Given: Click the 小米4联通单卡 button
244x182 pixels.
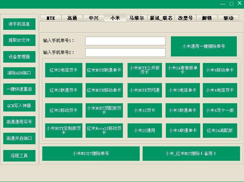Looking at the screenshot, I should click(183, 131).
